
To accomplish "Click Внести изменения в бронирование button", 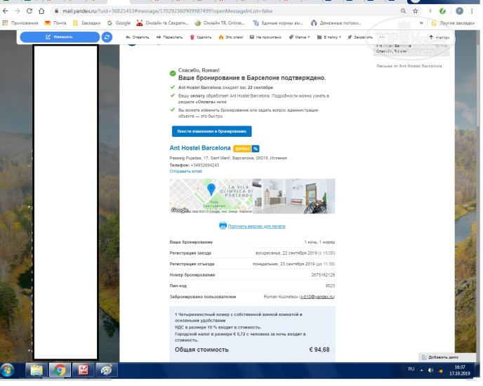I will [211, 131].
